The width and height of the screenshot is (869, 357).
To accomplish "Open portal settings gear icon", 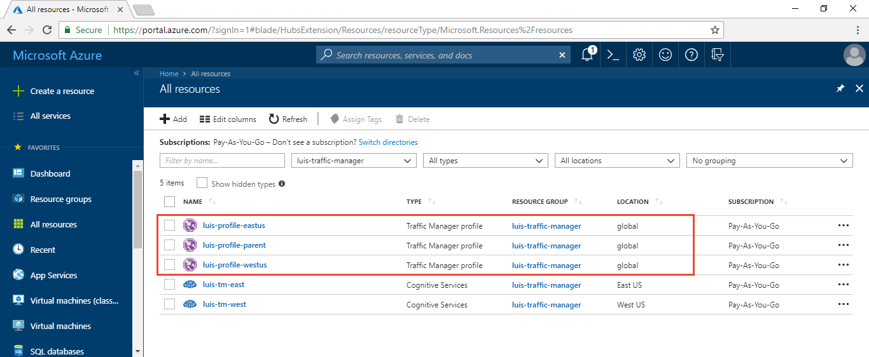I will (x=639, y=55).
